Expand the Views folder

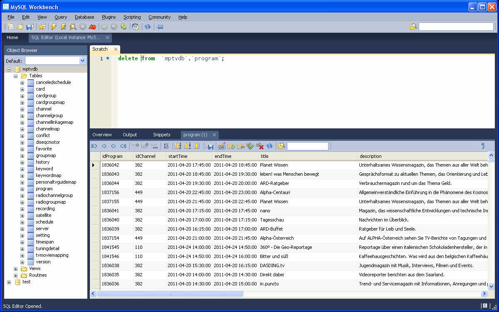coord(16,269)
